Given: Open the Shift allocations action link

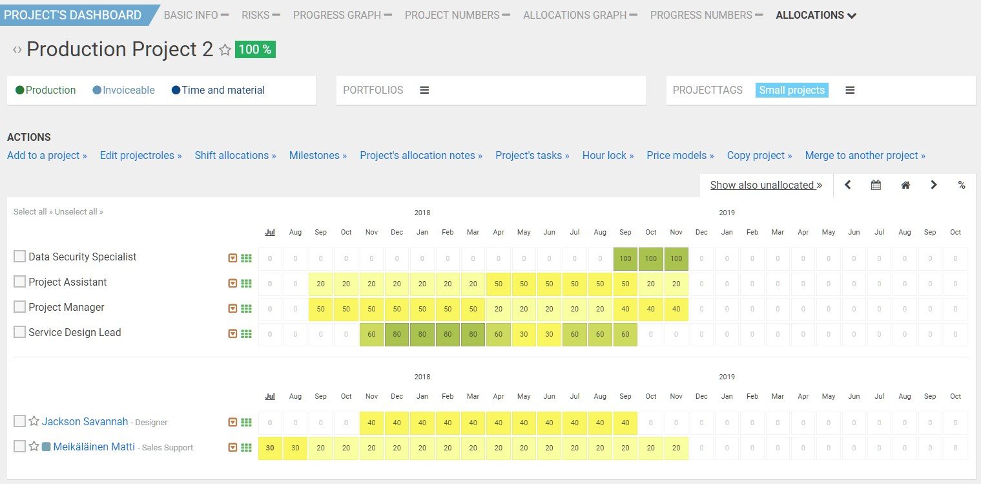Looking at the screenshot, I should (235, 155).
